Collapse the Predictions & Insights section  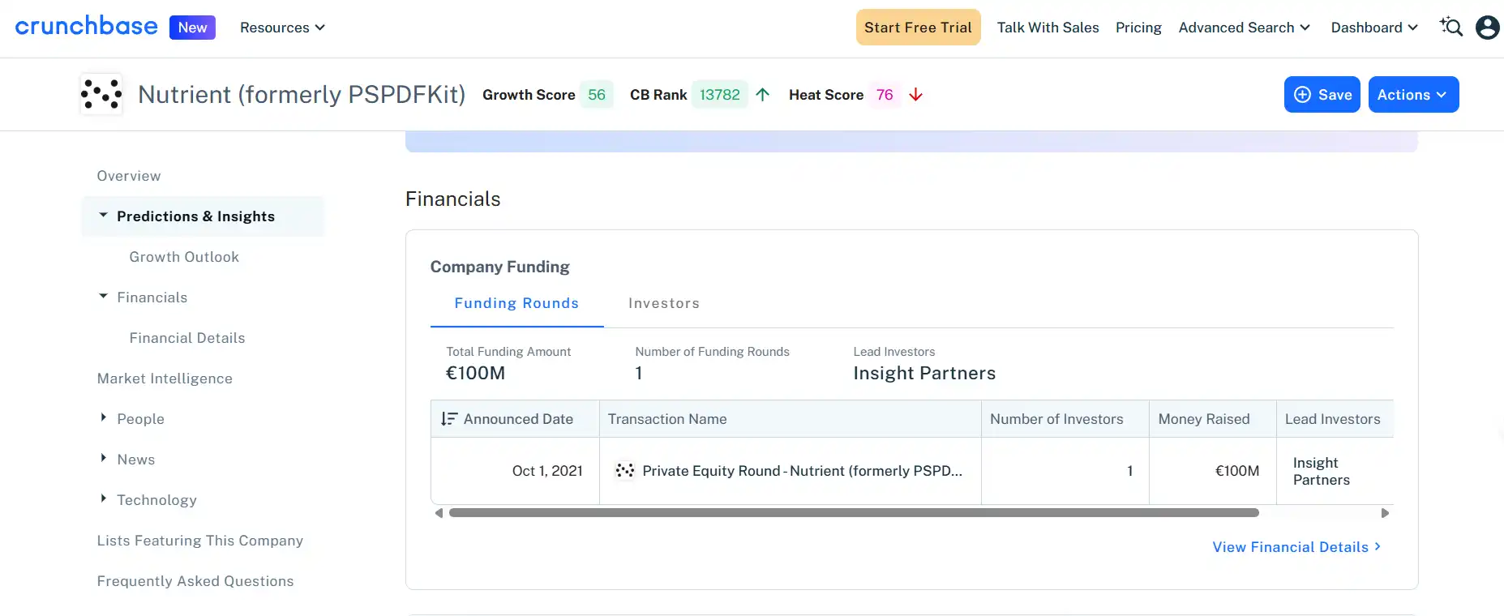coord(103,216)
